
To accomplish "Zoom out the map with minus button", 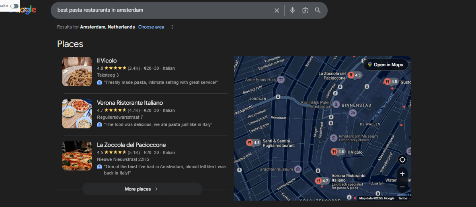I will click(x=402, y=187).
